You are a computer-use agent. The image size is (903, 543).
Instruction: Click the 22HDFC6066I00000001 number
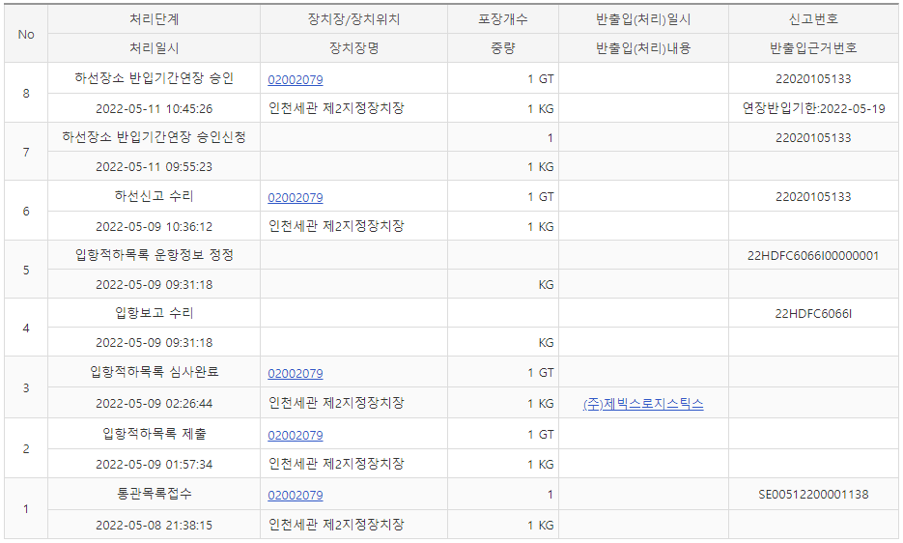(x=813, y=256)
